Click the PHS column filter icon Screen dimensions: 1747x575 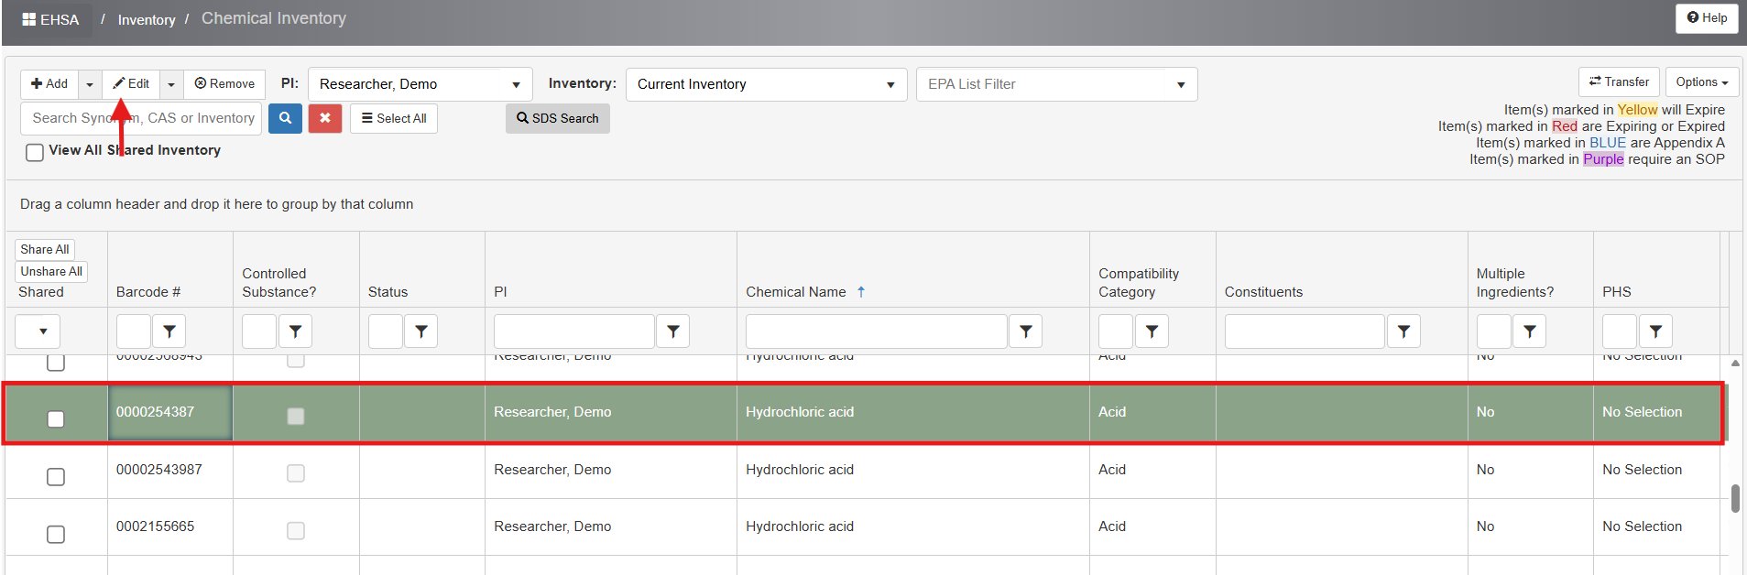(1655, 331)
